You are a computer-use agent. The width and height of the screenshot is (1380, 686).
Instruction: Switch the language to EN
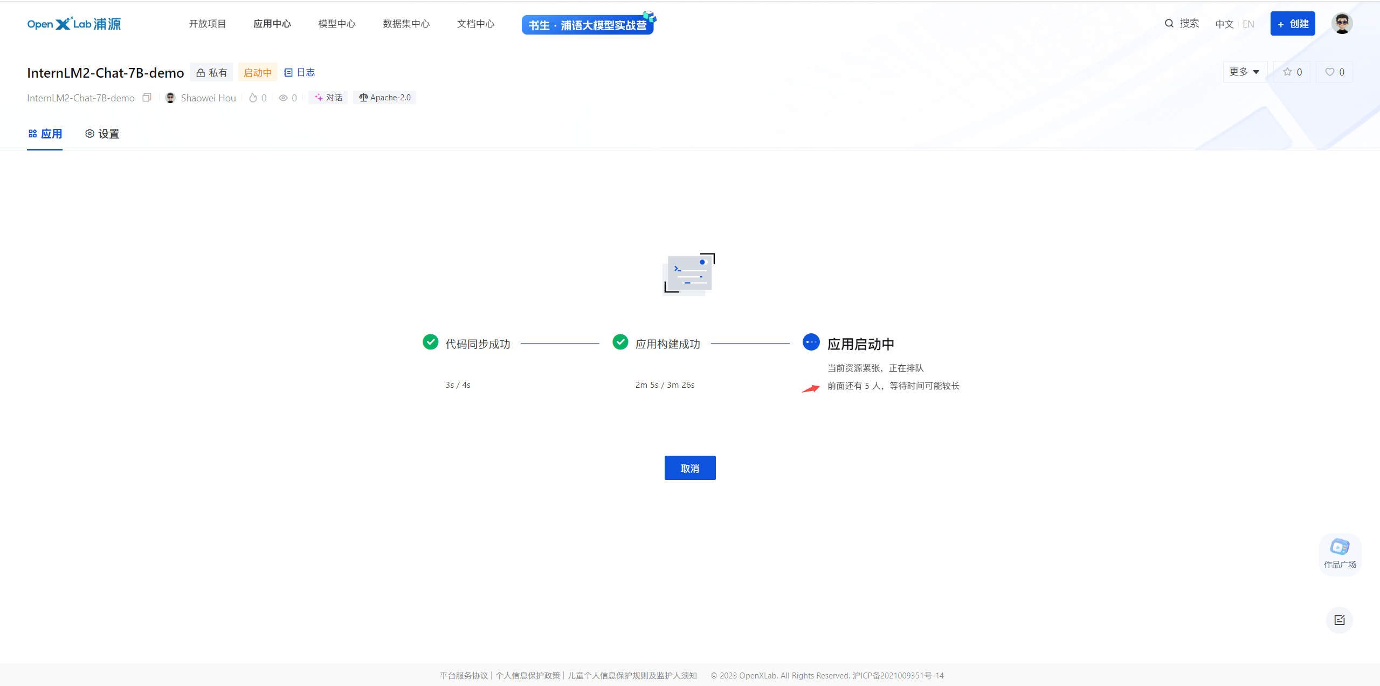[1248, 24]
